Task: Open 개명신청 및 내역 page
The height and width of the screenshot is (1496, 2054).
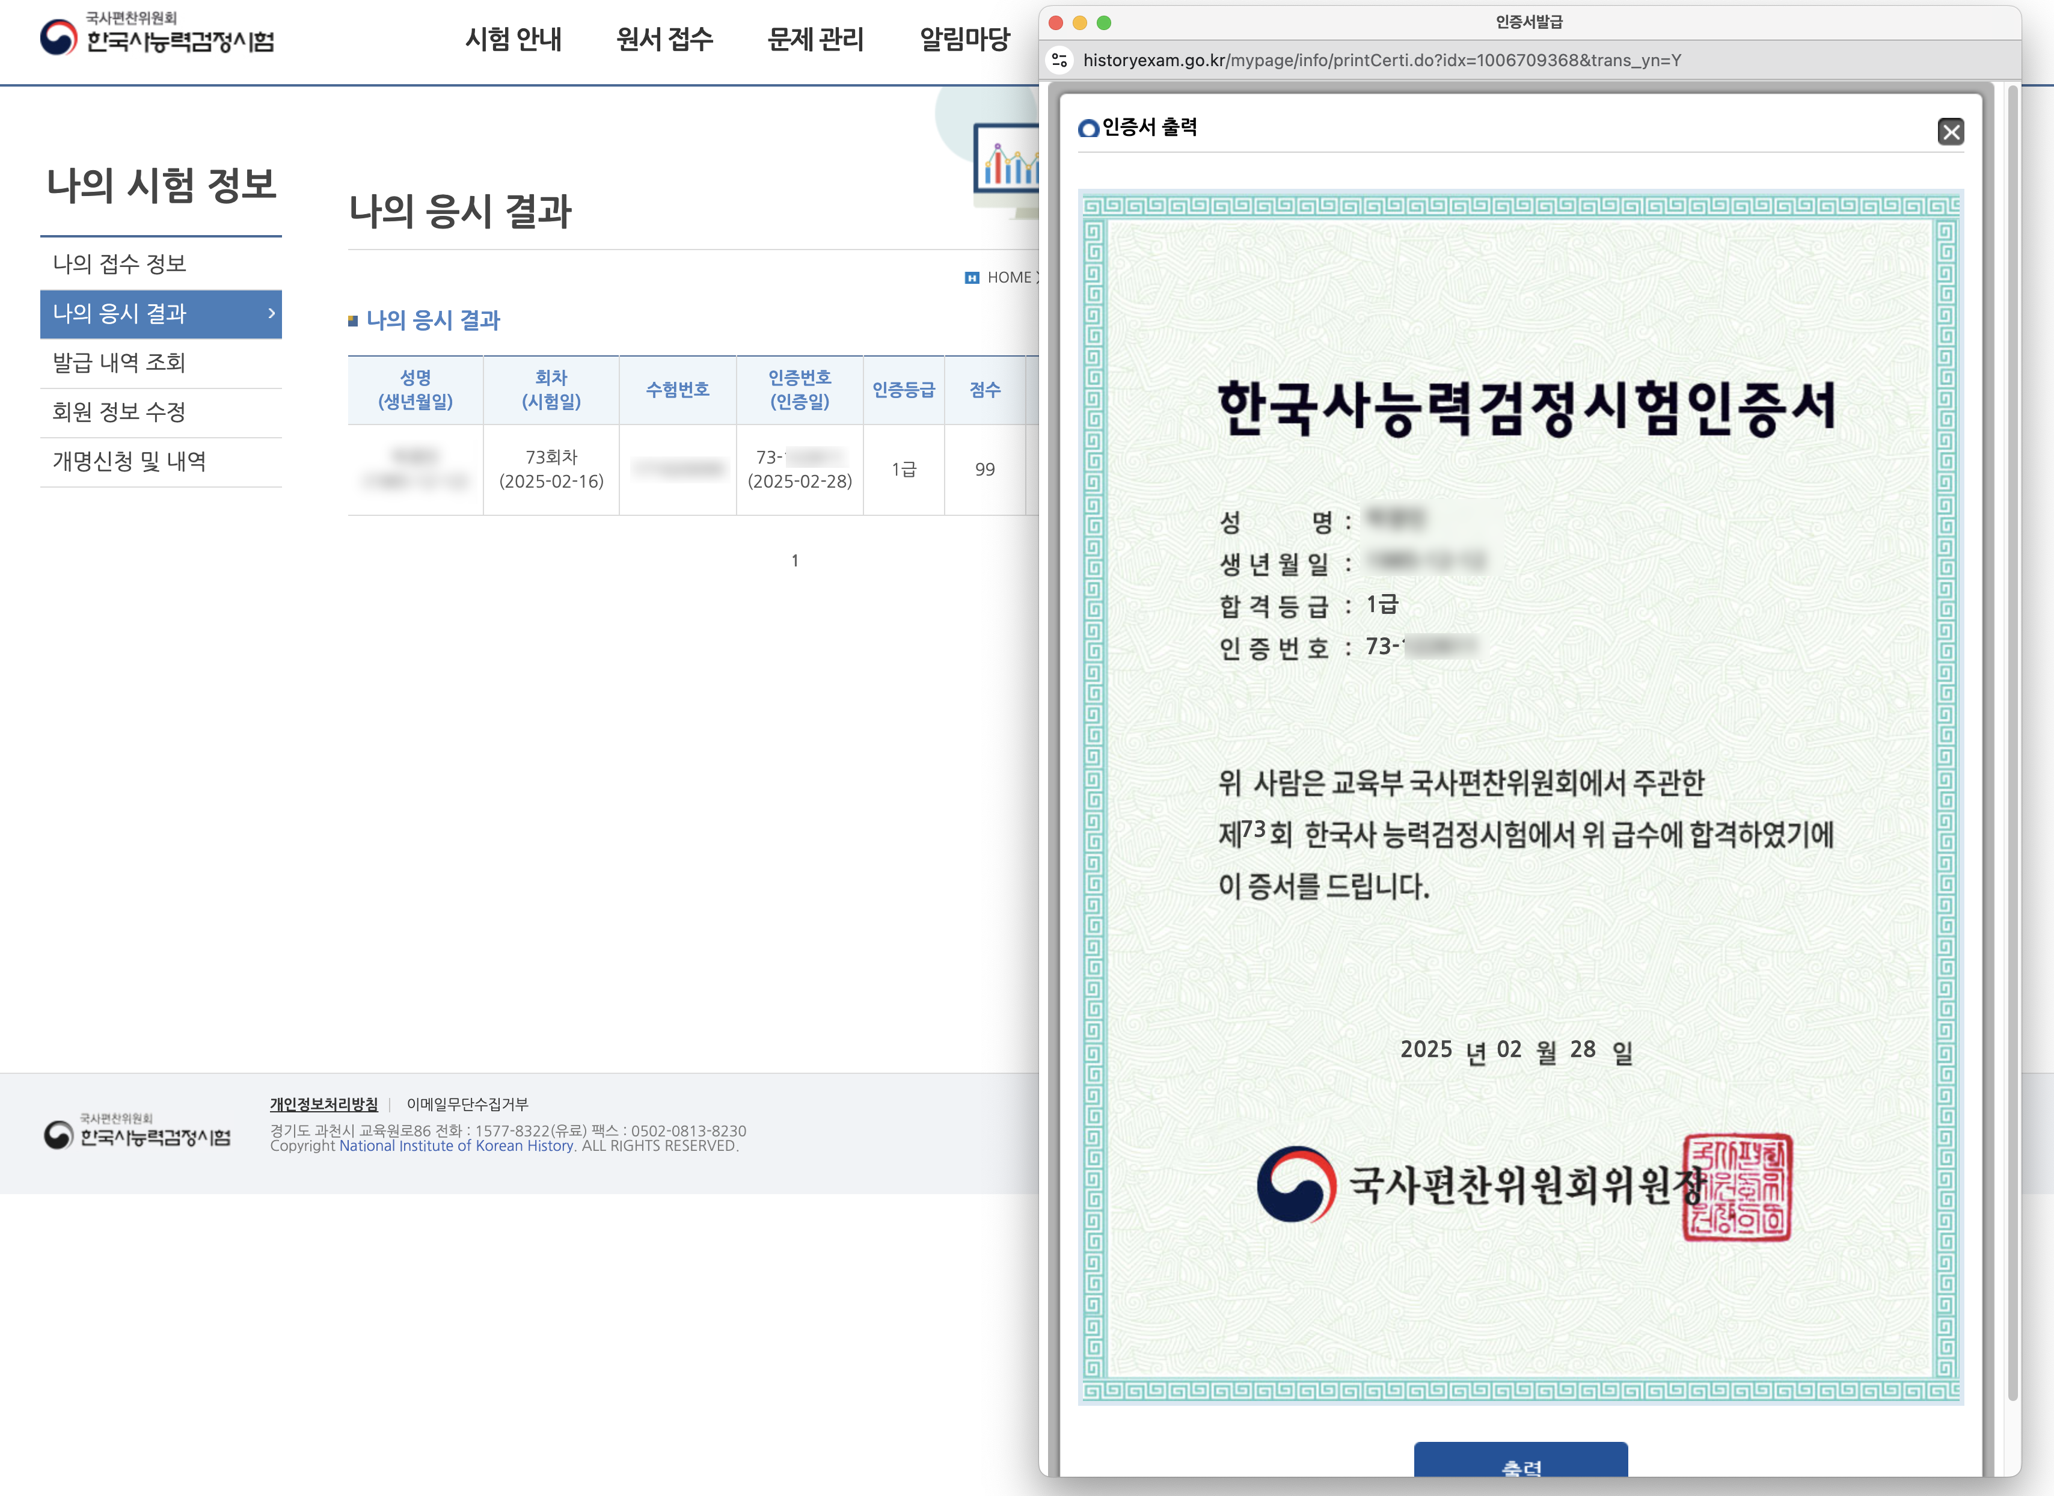Action: (x=129, y=462)
